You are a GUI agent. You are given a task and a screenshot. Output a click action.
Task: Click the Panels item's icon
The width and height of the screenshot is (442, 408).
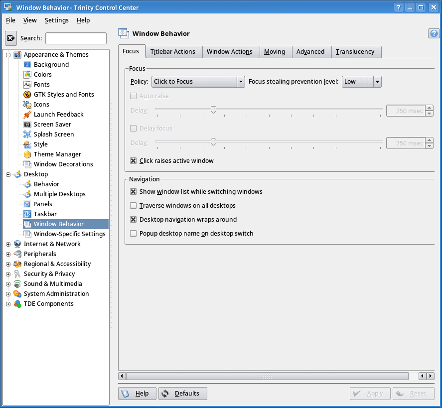point(27,204)
